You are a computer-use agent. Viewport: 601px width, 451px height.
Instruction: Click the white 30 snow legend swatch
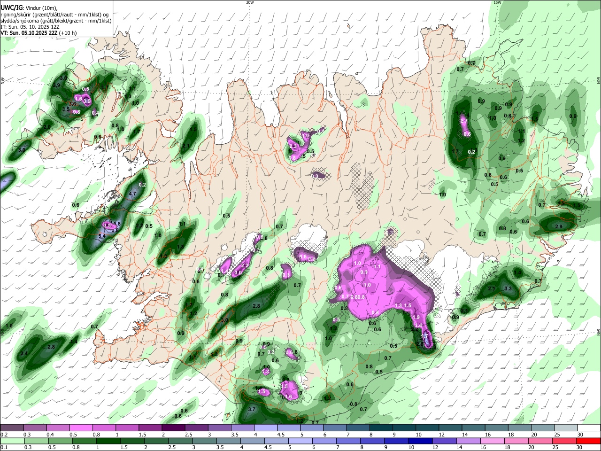[x=588, y=428]
